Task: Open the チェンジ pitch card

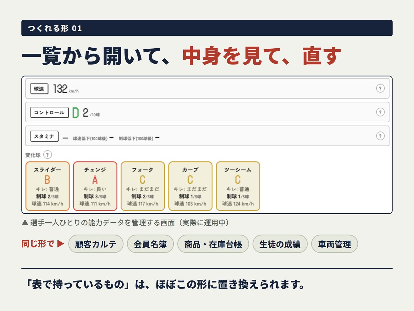Action: pyautogui.click(x=95, y=186)
